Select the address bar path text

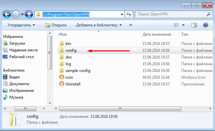click(x=66, y=14)
